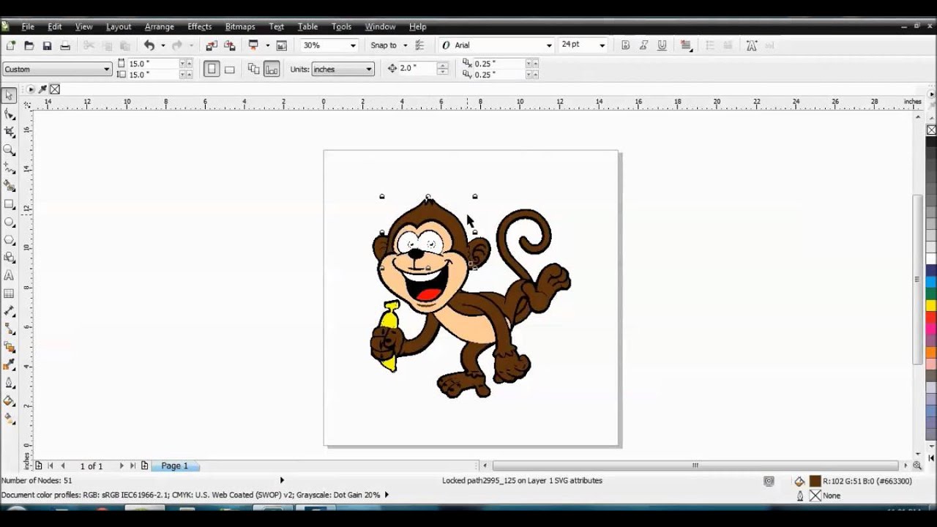Set page orientation to Portrait
The image size is (937, 527).
(212, 69)
